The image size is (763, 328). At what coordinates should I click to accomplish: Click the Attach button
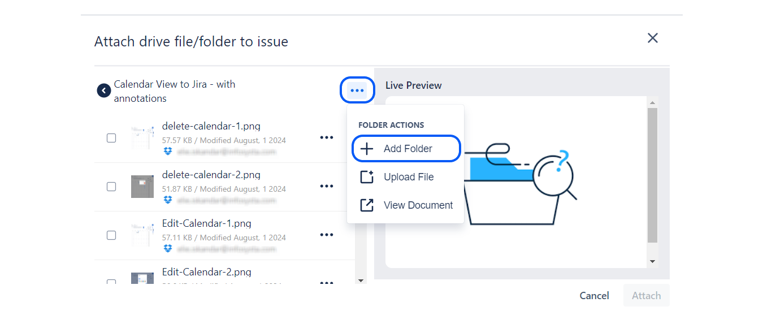pos(646,296)
